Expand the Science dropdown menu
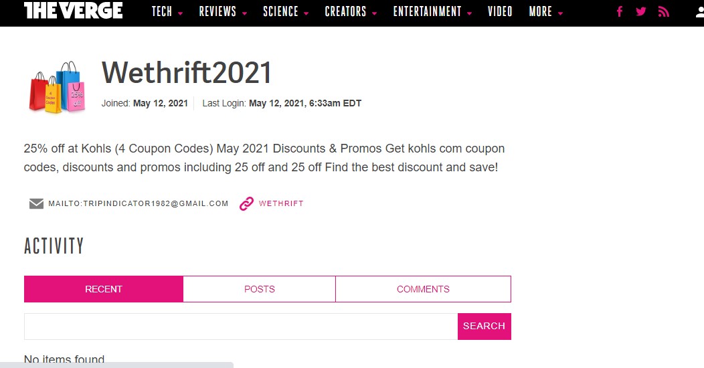This screenshot has width=704, height=368. click(286, 11)
